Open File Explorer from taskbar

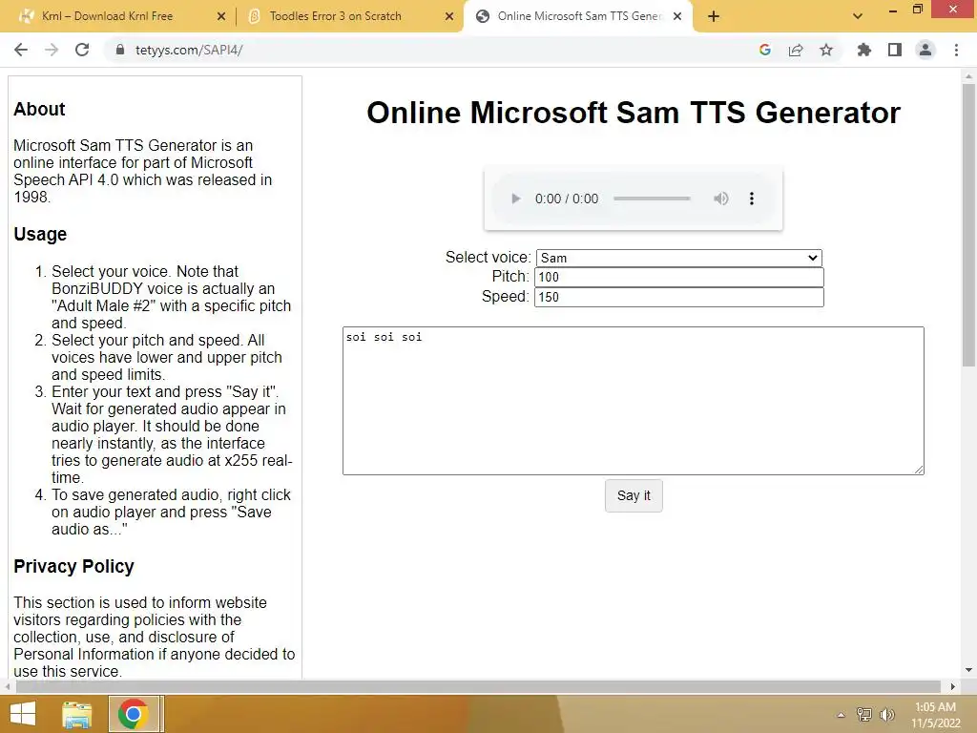(76, 714)
